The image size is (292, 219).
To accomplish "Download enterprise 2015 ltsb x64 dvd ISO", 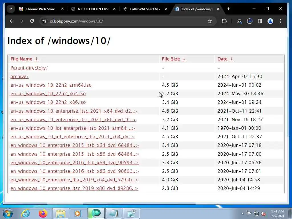I will (75, 145).
